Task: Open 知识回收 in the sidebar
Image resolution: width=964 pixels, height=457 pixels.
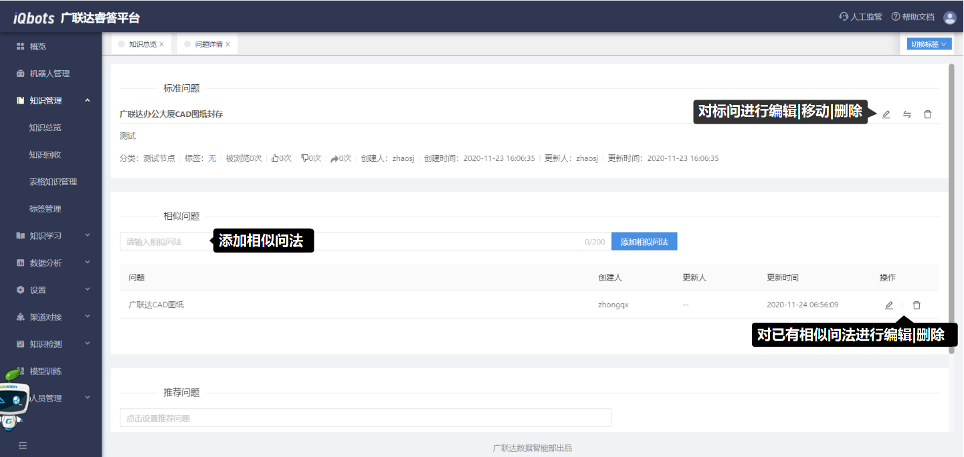Action: 45,154
